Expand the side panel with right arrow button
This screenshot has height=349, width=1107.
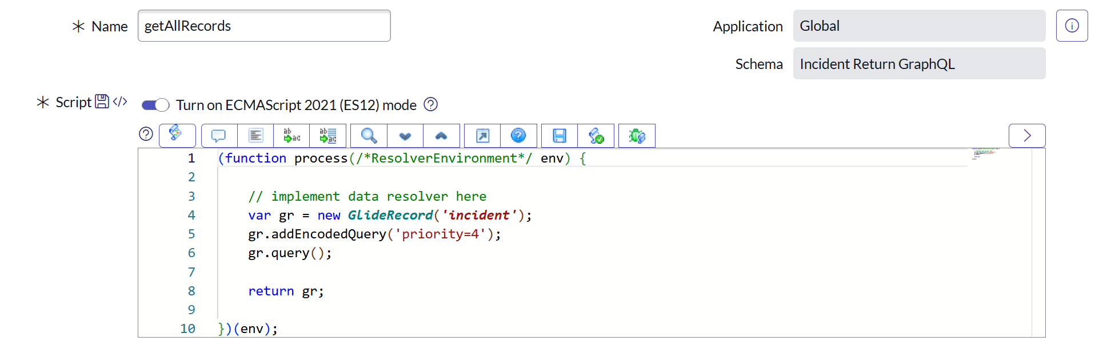point(1027,136)
